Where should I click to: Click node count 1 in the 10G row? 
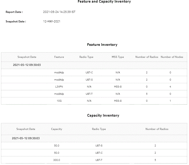[170, 101]
